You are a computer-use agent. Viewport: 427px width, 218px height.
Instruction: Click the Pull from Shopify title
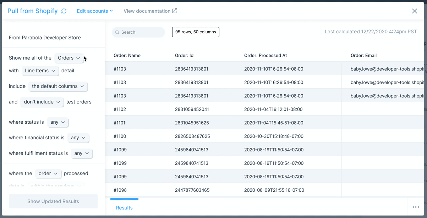[32, 11]
